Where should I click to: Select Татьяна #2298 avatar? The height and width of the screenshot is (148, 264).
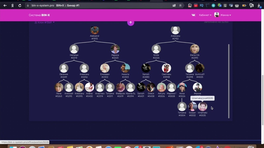coord(189,68)
